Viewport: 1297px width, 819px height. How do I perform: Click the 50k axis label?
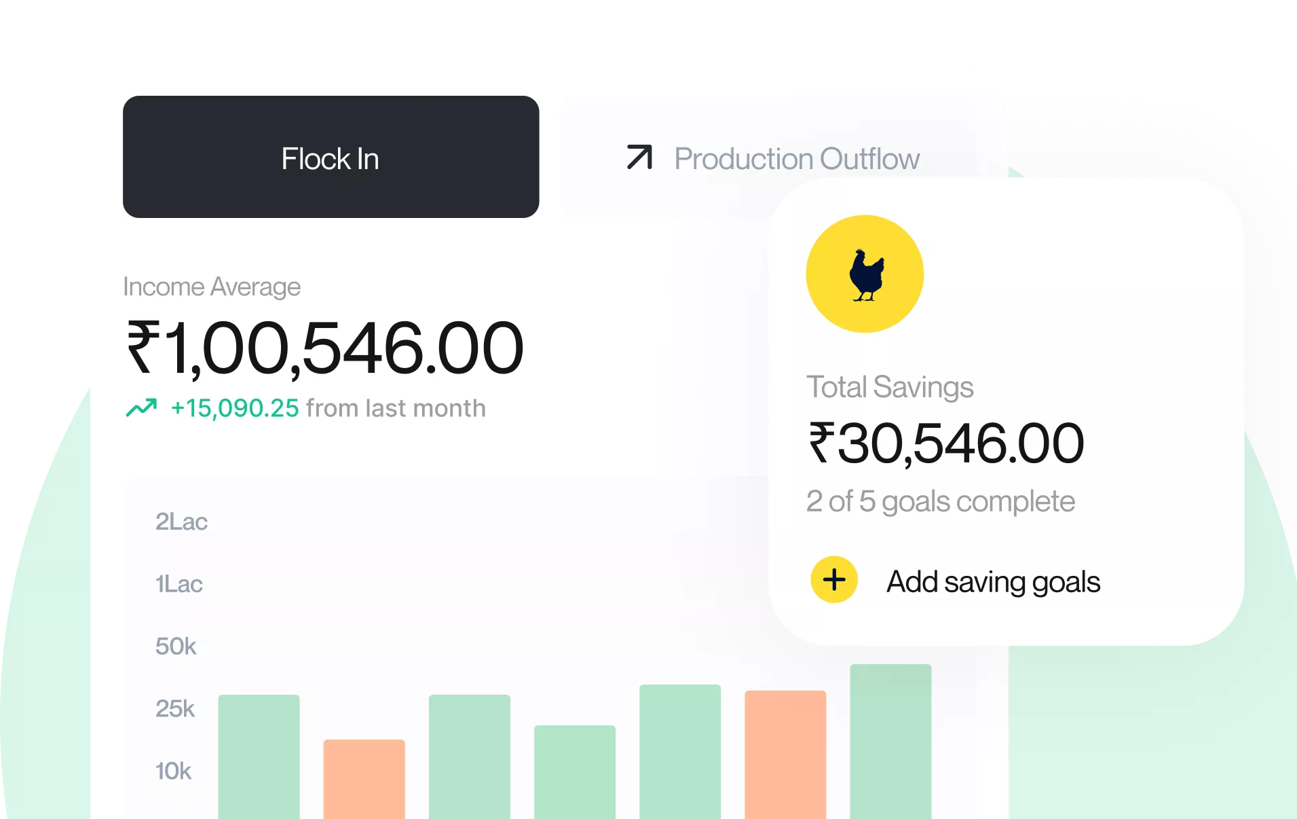(x=176, y=646)
